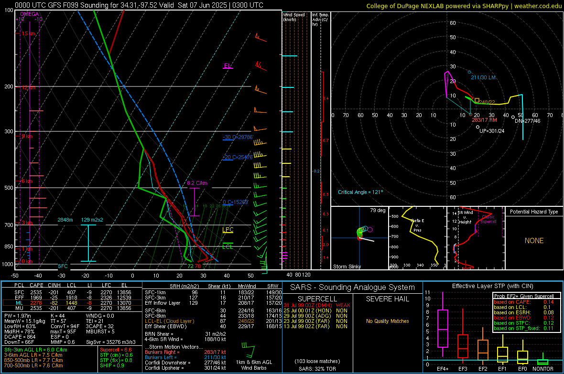Click the BRN Shear = 31 m2/s2 line
This screenshot has width=564, height=374.
click(185, 334)
